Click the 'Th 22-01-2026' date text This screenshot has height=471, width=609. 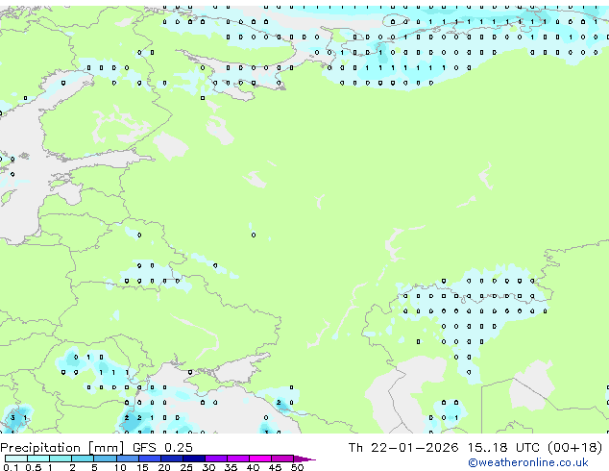pyautogui.click(x=403, y=447)
